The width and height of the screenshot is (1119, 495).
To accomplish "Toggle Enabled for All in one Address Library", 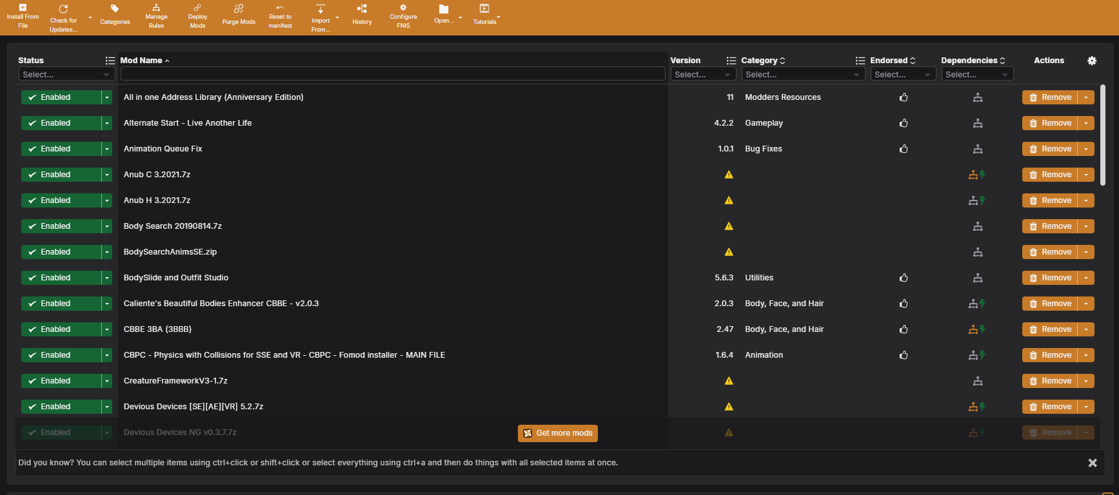I will (x=61, y=97).
